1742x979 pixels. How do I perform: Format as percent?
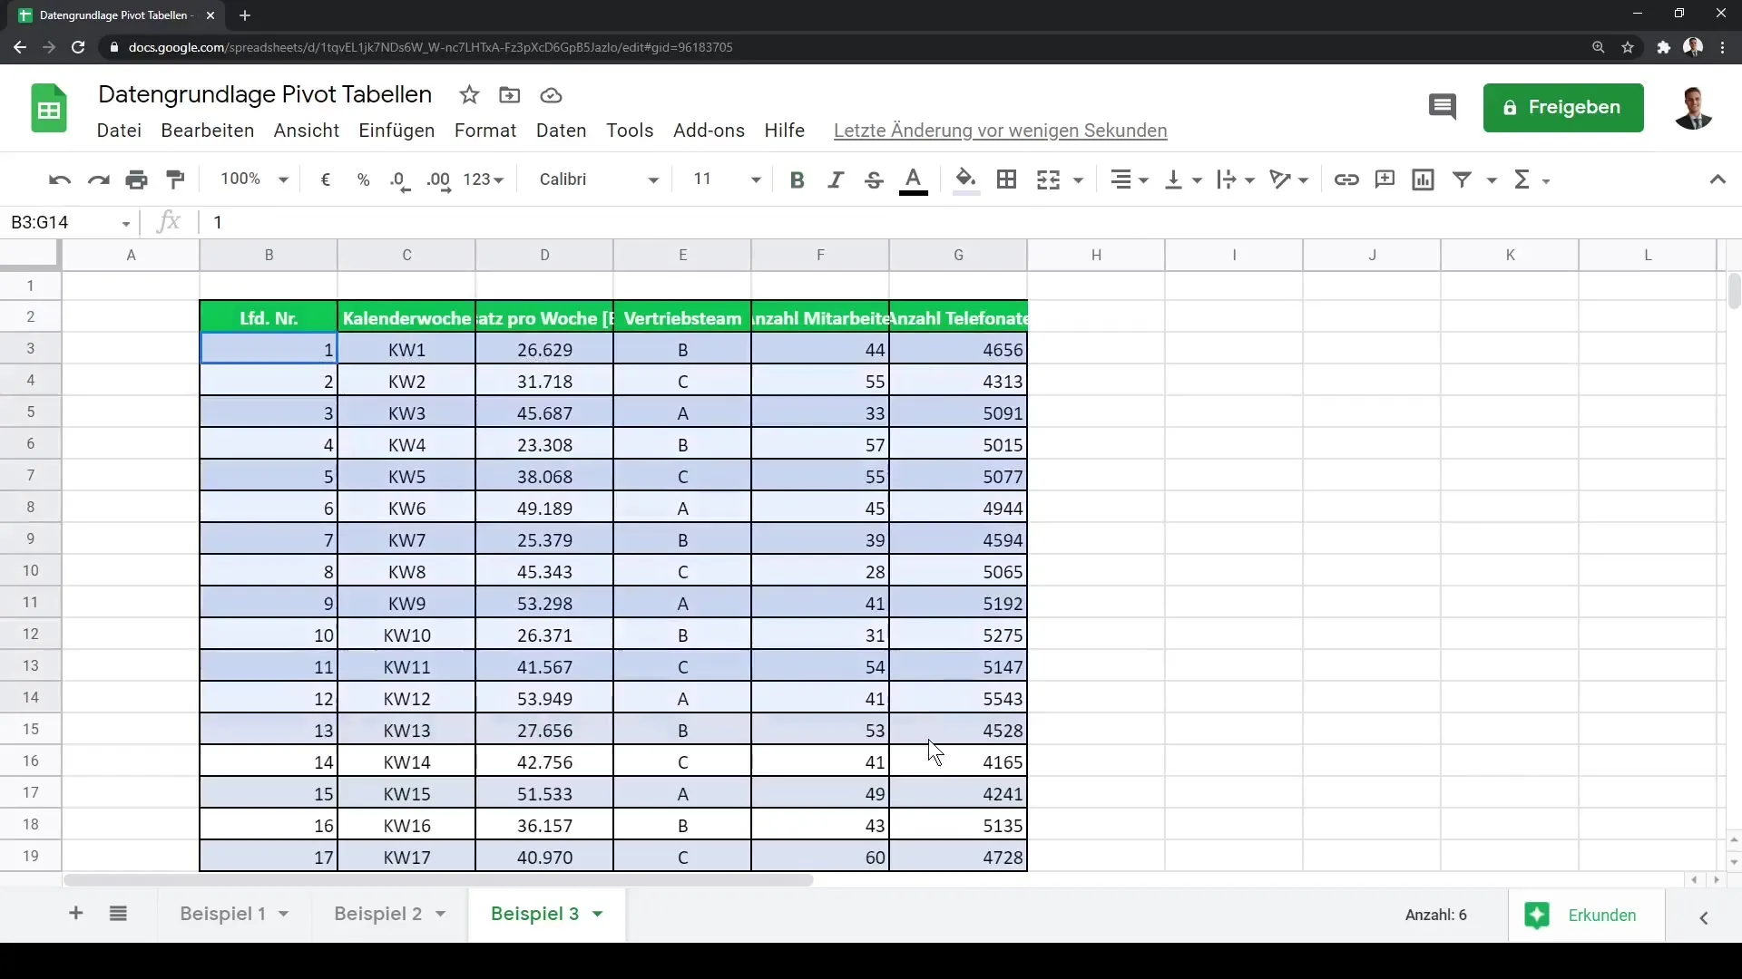[364, 179]
